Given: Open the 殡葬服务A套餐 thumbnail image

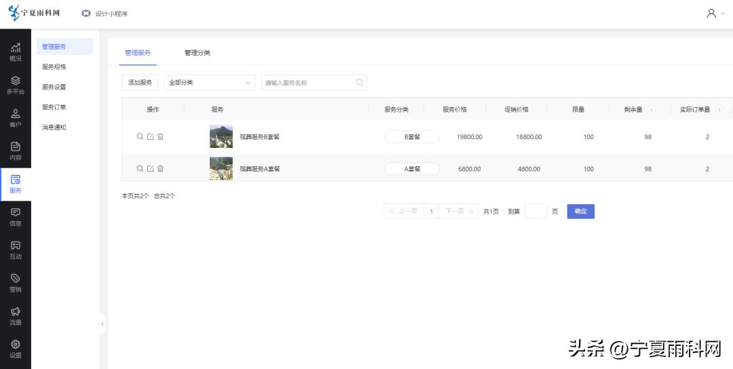Looking at the screenshot, I should tap(221, 169).
